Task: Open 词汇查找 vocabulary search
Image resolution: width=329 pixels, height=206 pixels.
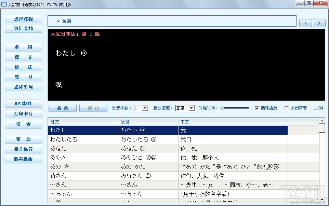Action: (x=24, y=28)
